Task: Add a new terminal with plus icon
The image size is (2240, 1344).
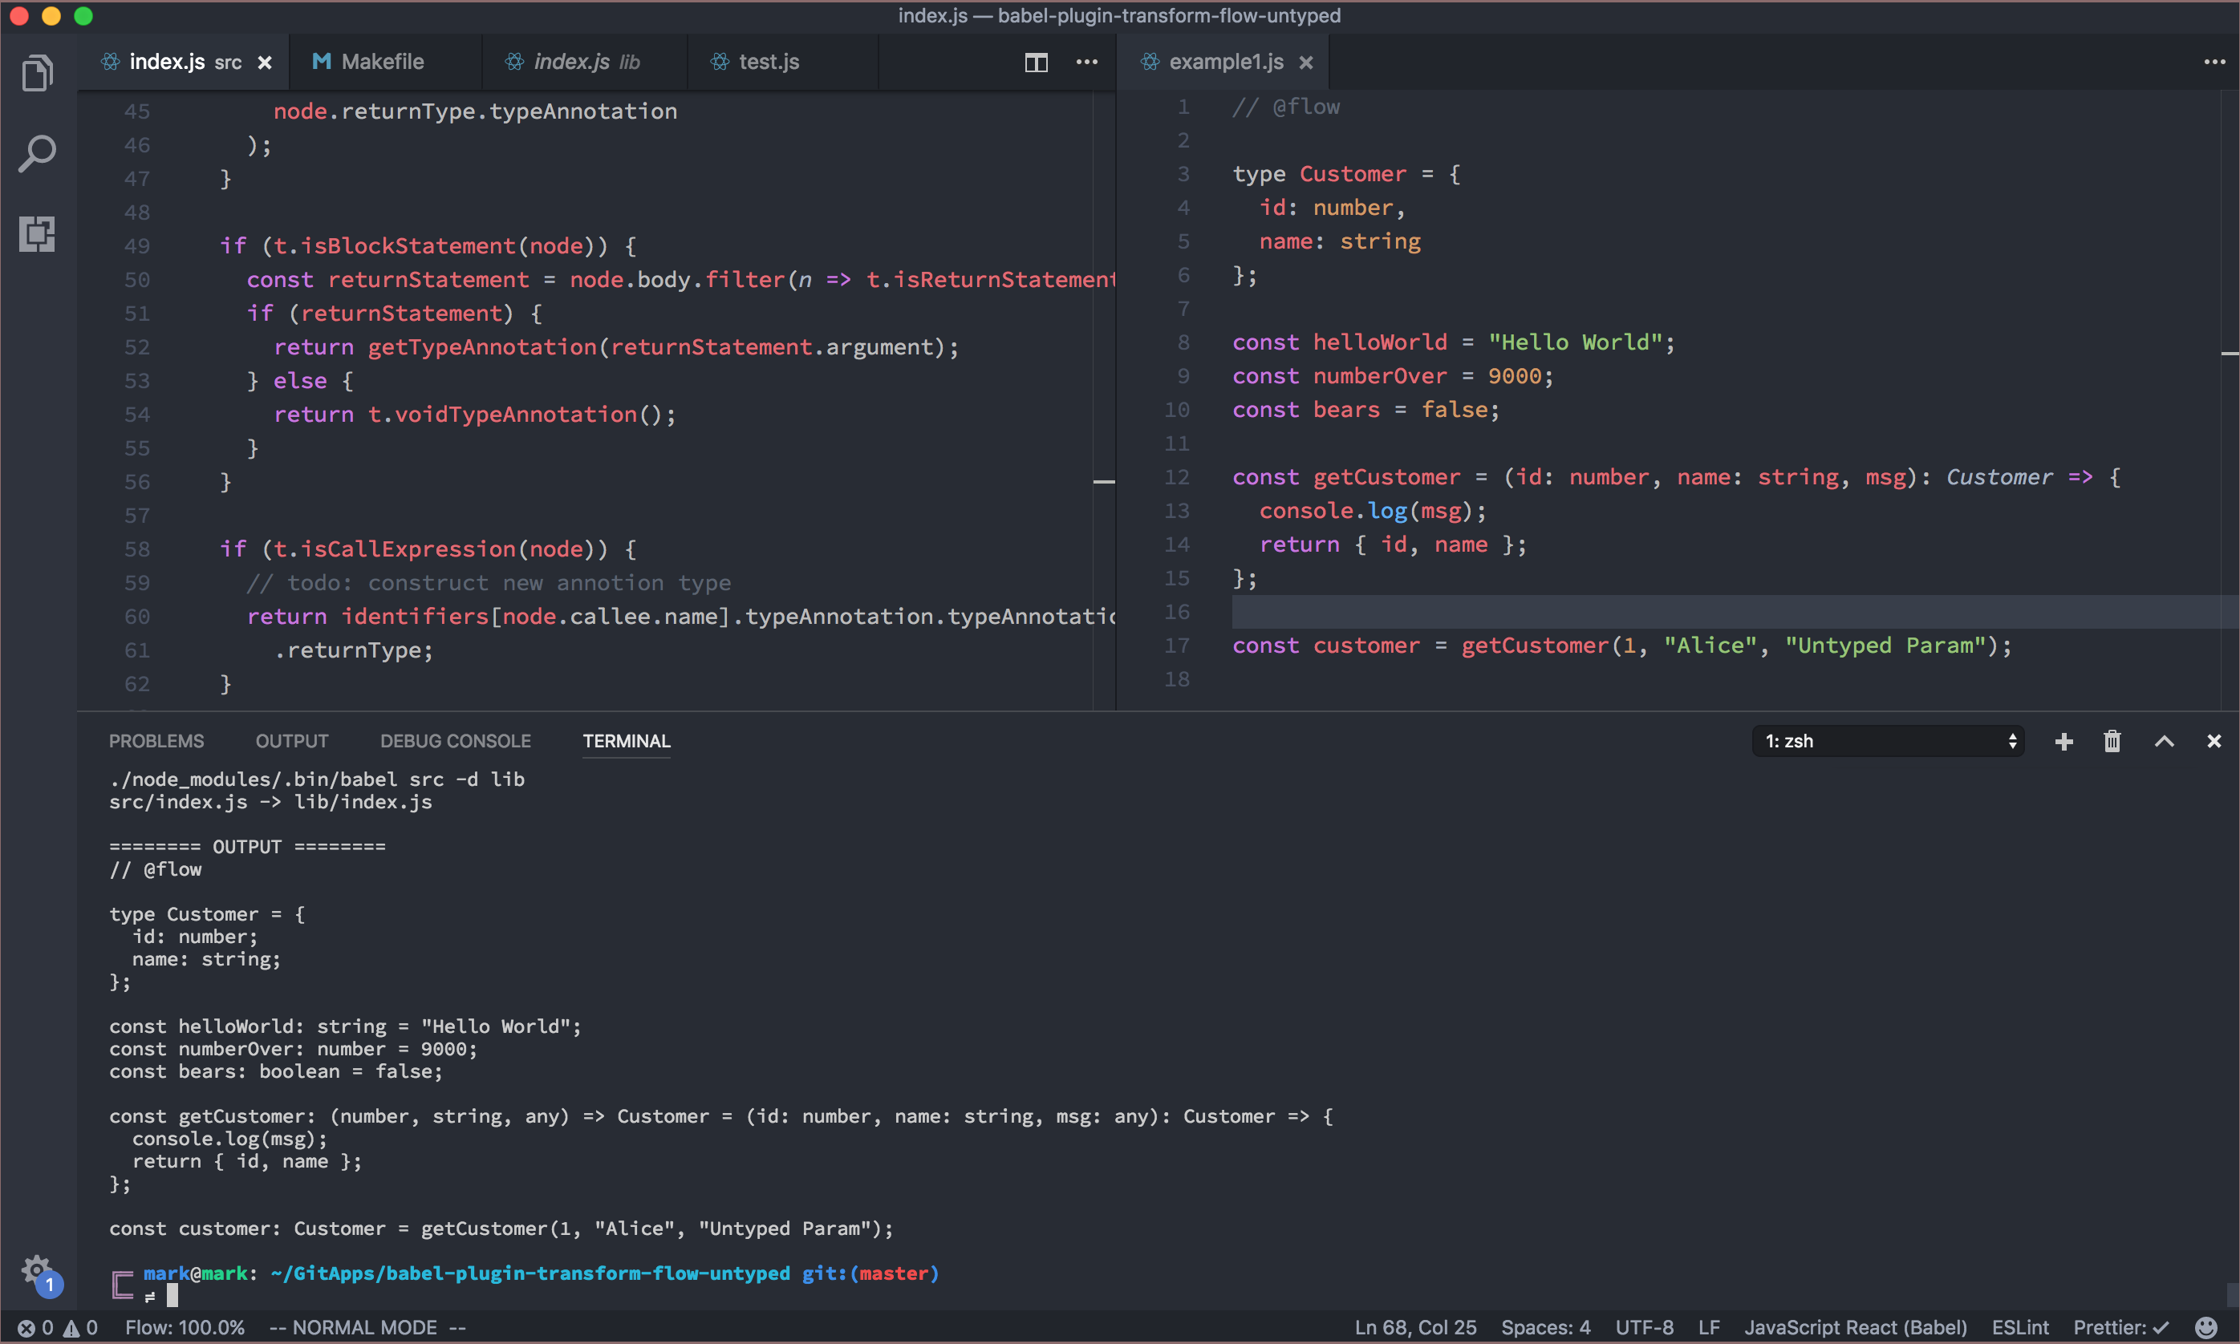Action: point(2064,742)
